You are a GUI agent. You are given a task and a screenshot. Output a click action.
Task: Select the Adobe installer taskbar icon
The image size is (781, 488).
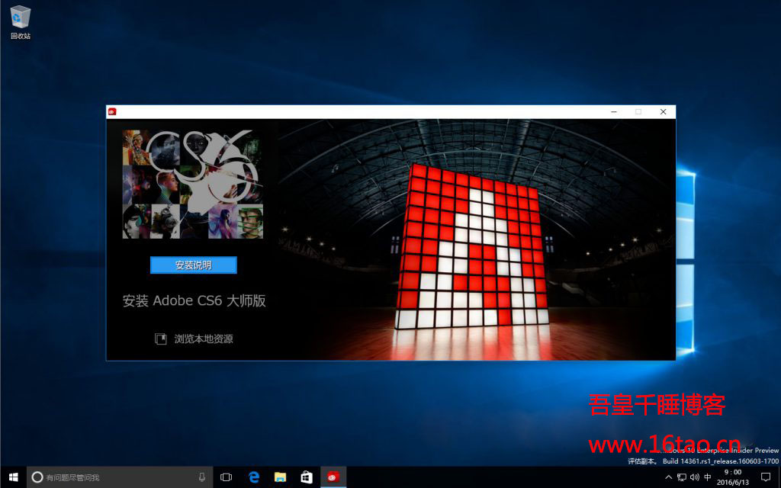[x=333, y=477]
